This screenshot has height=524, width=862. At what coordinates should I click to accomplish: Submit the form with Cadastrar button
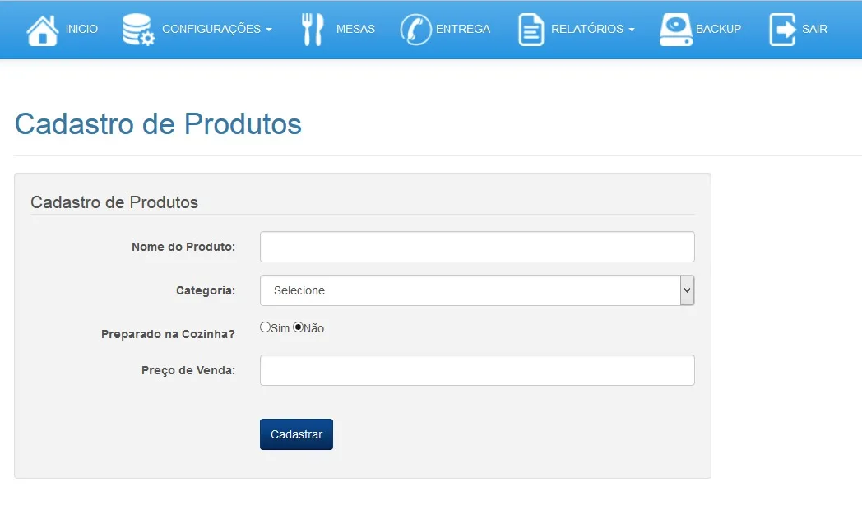pyautogui.click(x=296, y=434)
